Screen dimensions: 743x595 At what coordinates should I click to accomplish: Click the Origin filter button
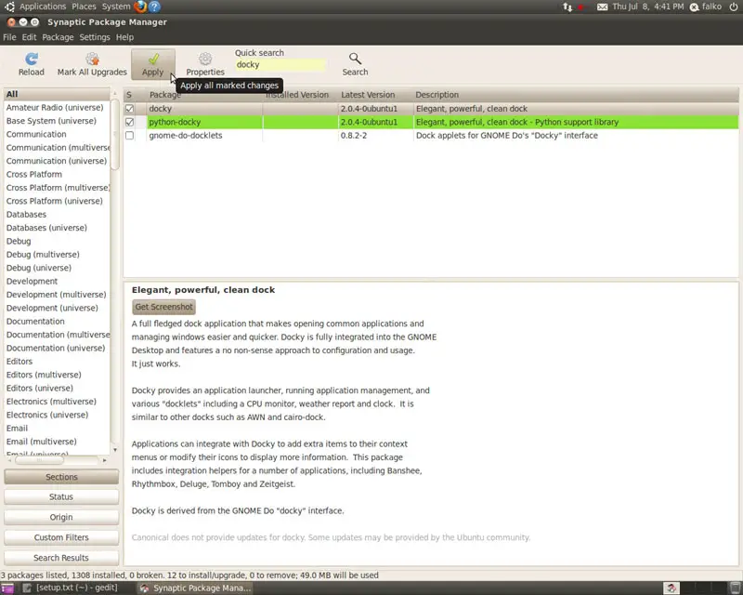[x=61, y=517]
